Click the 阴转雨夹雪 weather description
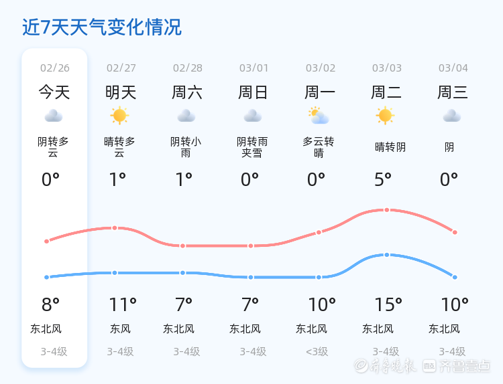Image resolution: width=503 pixels, height=384 pixels. pos(253,147)
